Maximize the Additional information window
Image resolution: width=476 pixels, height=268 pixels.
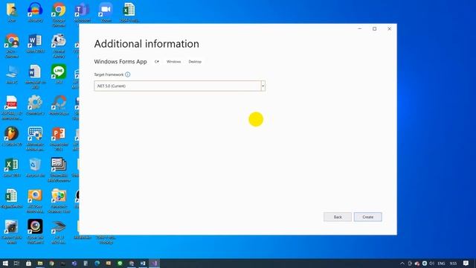[374, 29]
